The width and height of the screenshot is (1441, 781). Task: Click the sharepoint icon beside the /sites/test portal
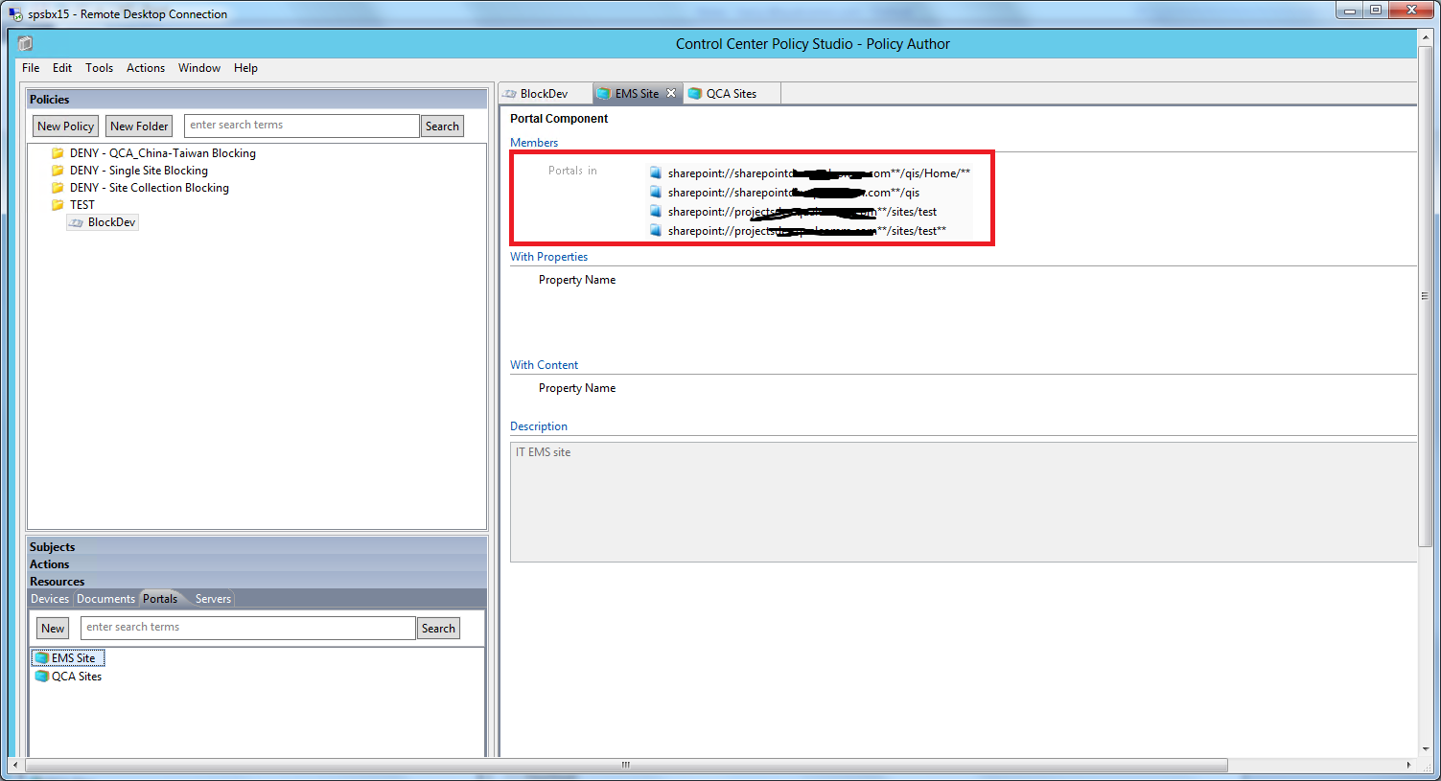pyautogui.click(x=656, y=211)
